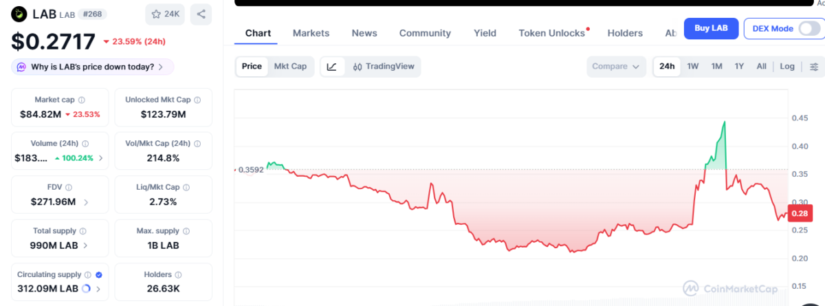Viewport: 825px width, 306px height.
Task: Open the Compare dropdown
Action: [616, 67]
